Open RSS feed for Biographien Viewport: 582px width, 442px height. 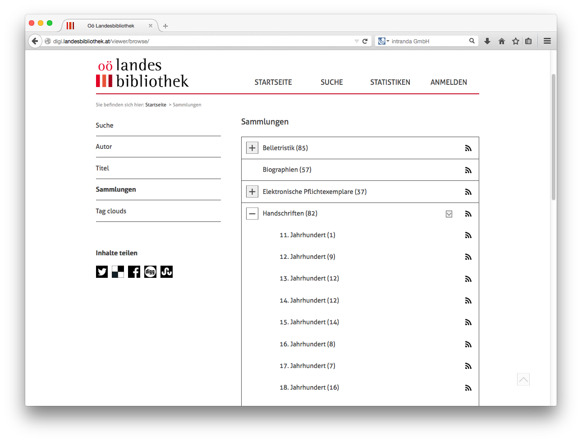468,170
